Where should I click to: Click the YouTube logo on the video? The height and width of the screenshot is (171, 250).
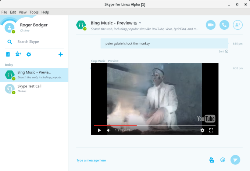pyautogui.click(x=206, y=119)
